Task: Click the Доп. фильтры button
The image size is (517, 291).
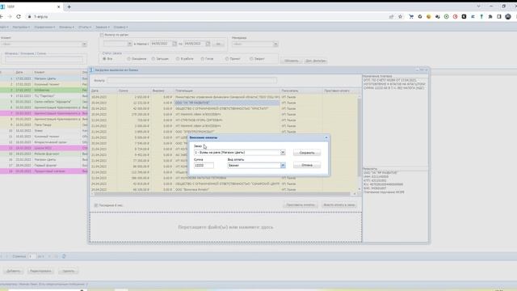Action: point(316,61)
